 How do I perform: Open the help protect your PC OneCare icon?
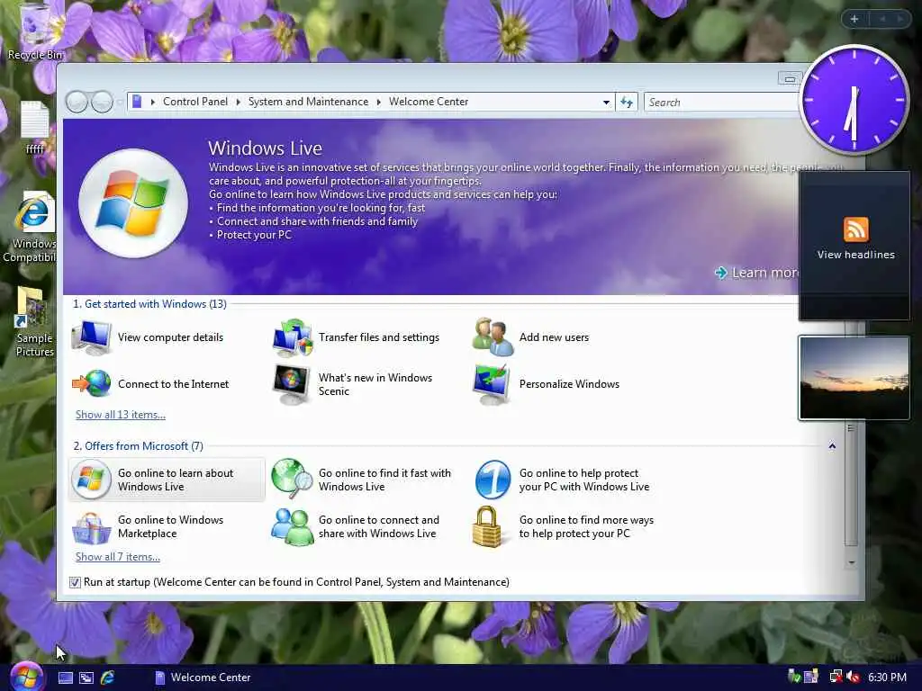tap(493, 480)
